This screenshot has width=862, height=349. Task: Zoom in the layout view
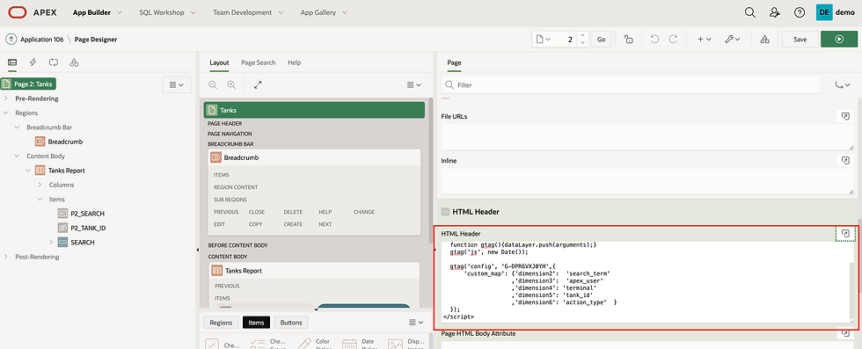tap(231, 84)
